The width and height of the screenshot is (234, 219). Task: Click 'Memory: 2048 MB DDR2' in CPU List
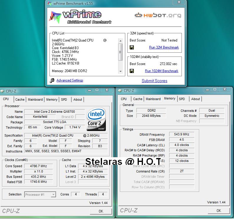[70, 71]
